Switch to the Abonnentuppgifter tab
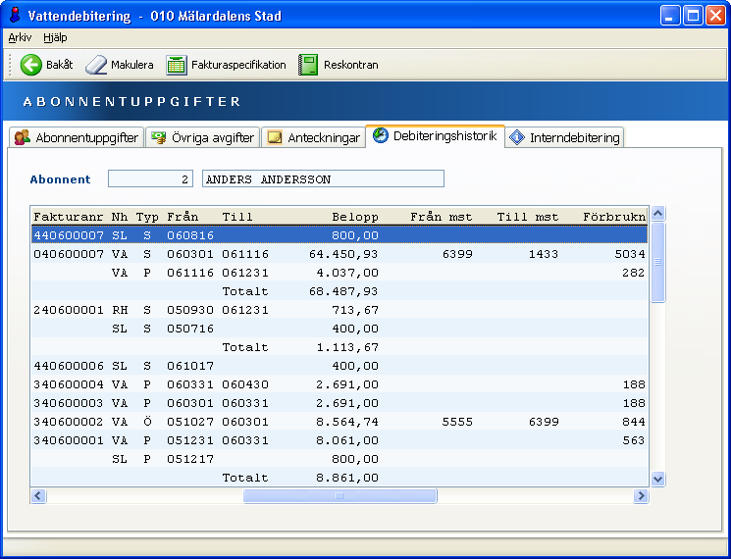The height and width of the screenshot is (559, 731). click(x=77, y=137)
